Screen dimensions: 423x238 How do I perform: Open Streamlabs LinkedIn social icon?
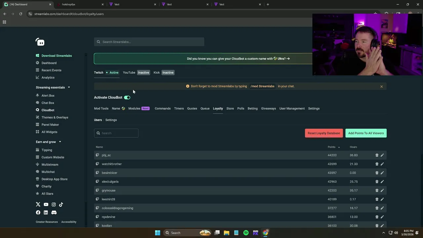(46, 213)
